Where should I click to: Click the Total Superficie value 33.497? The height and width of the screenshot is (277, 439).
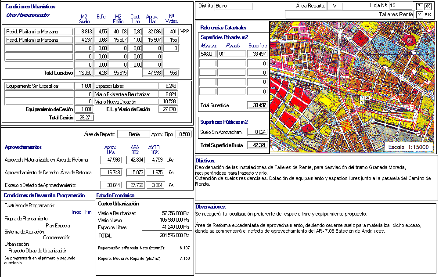pos(258,105)
